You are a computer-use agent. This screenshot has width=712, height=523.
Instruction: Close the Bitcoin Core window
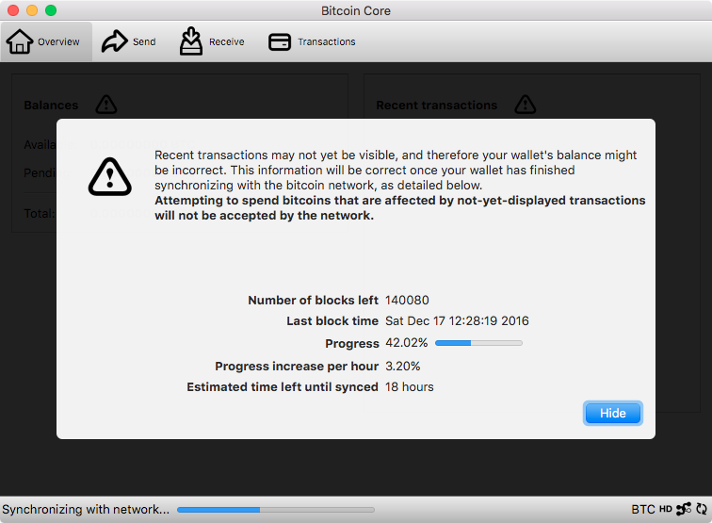13,10
